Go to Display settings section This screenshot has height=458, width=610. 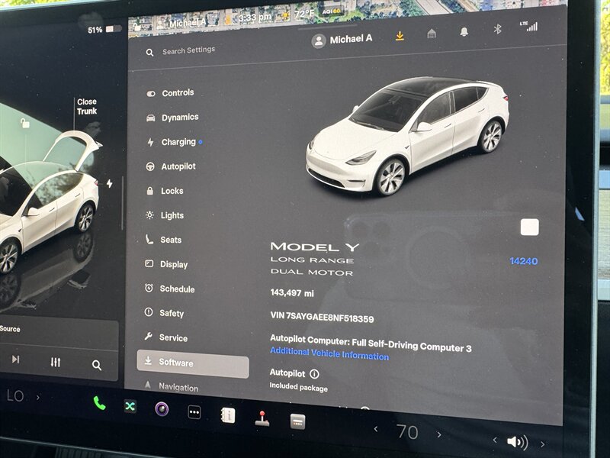pyautogui.click(x=173, y=265)
